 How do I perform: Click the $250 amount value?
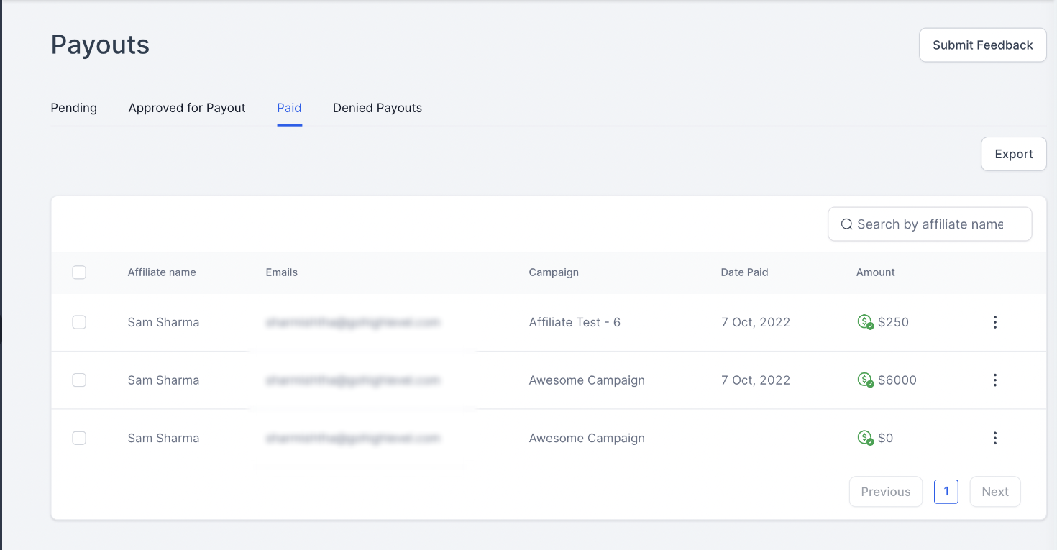tap(894, 322)
